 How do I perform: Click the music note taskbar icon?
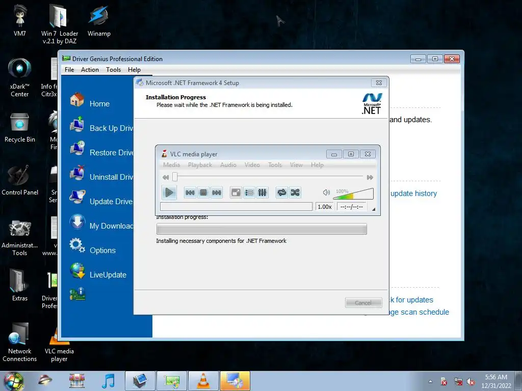[108, 381]
